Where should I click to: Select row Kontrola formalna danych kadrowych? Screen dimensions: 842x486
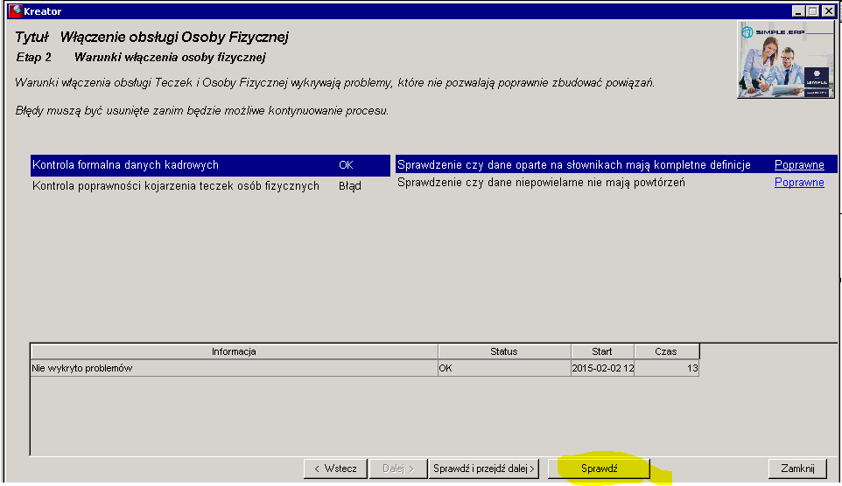210,165
